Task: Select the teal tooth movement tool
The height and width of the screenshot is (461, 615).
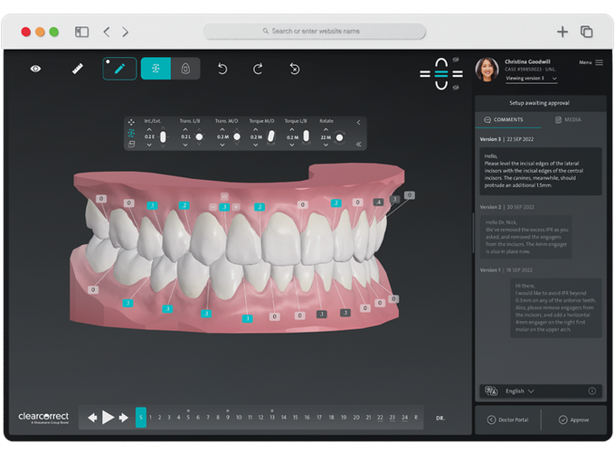Action: (x=156, y=69)
